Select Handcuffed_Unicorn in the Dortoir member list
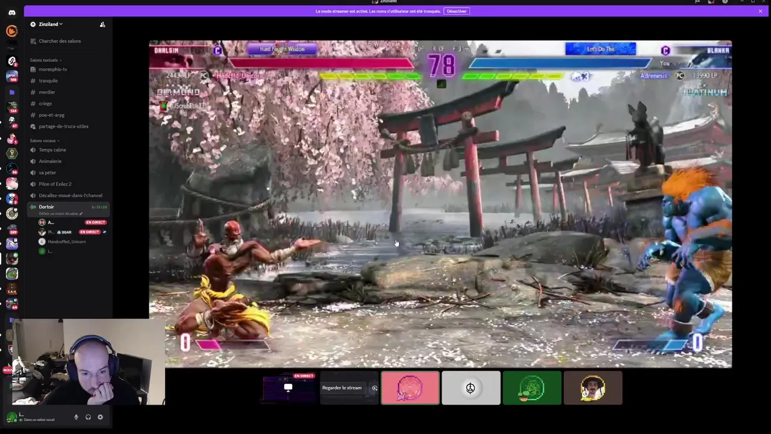The height and width of the screenshot is (434, 771). point(67,242)
